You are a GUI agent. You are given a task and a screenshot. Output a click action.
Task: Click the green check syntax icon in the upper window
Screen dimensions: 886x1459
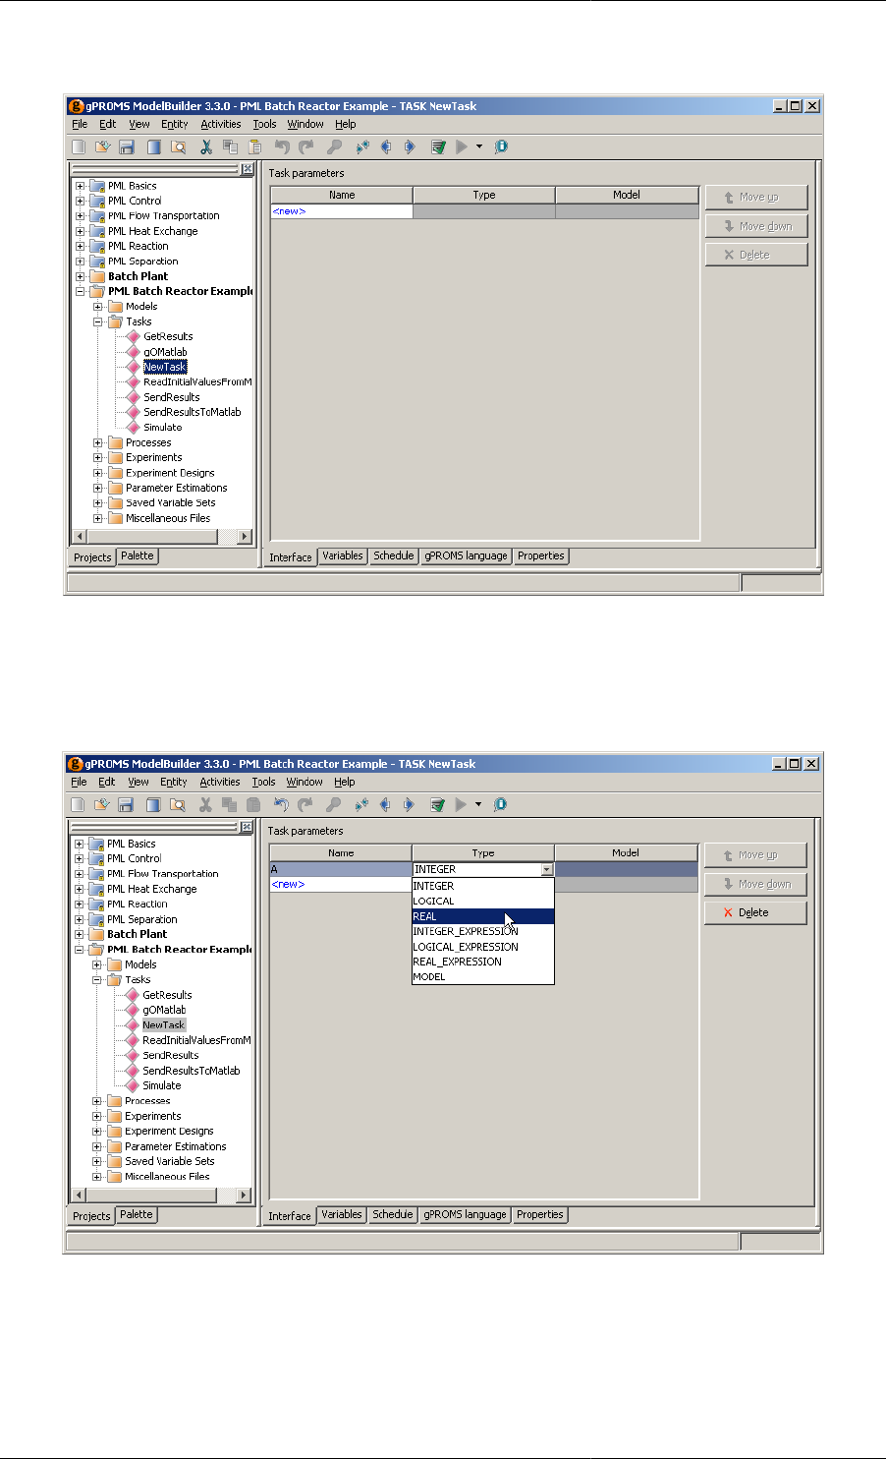click(x=438, y=146)
